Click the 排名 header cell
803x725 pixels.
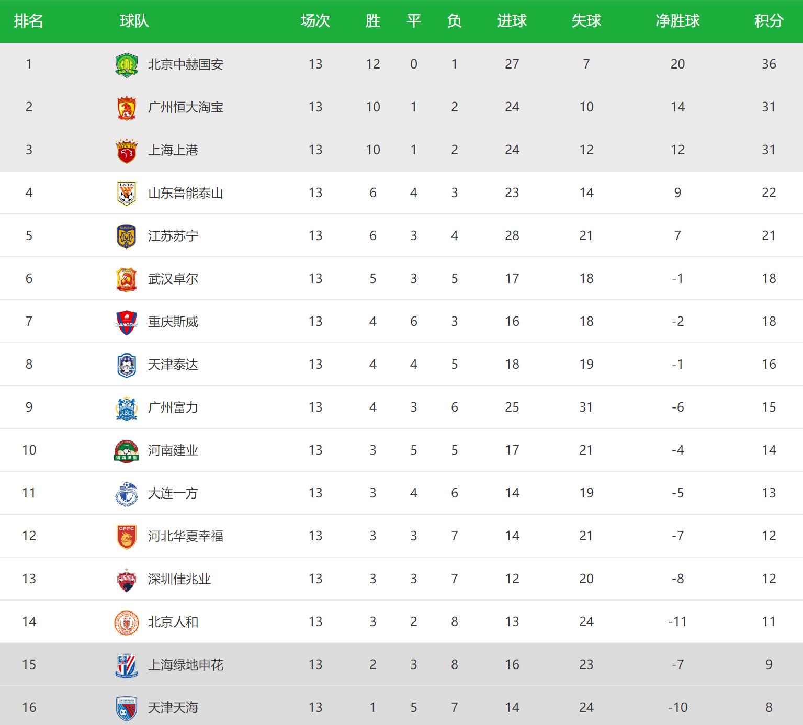click(x=28, y=21)
